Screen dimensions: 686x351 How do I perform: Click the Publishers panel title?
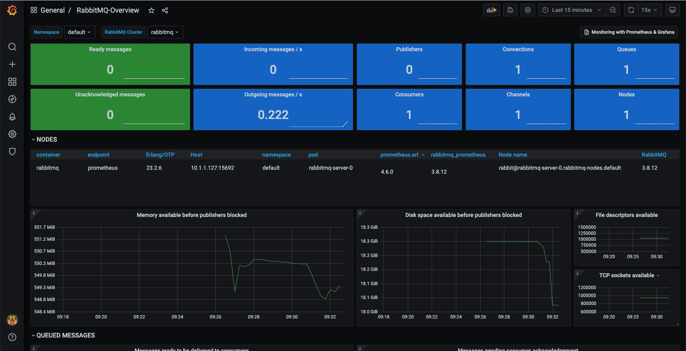click(409, 49)
